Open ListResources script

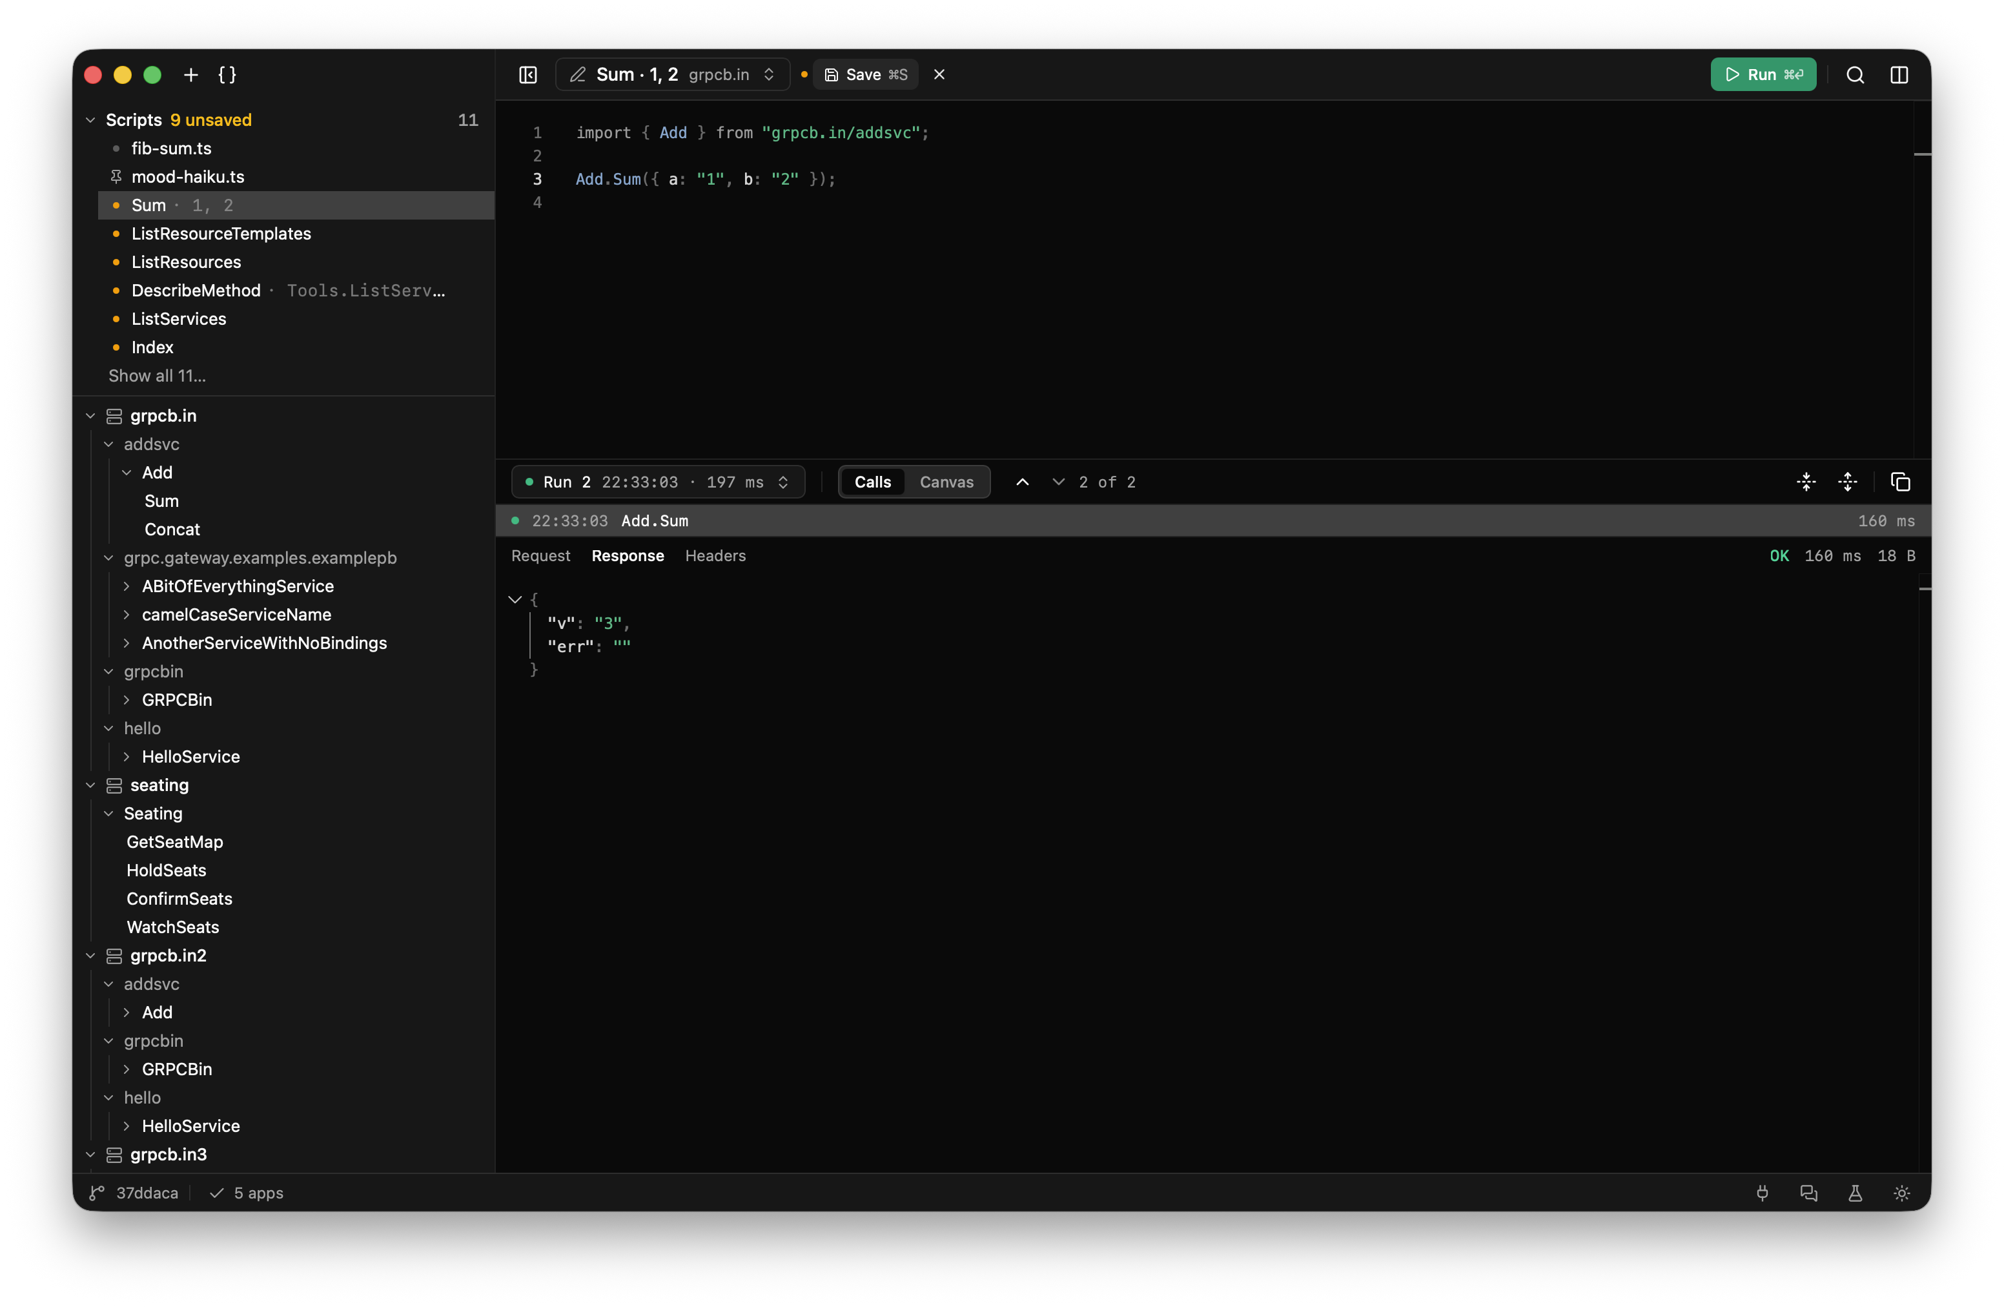click(x=296, y=262)
